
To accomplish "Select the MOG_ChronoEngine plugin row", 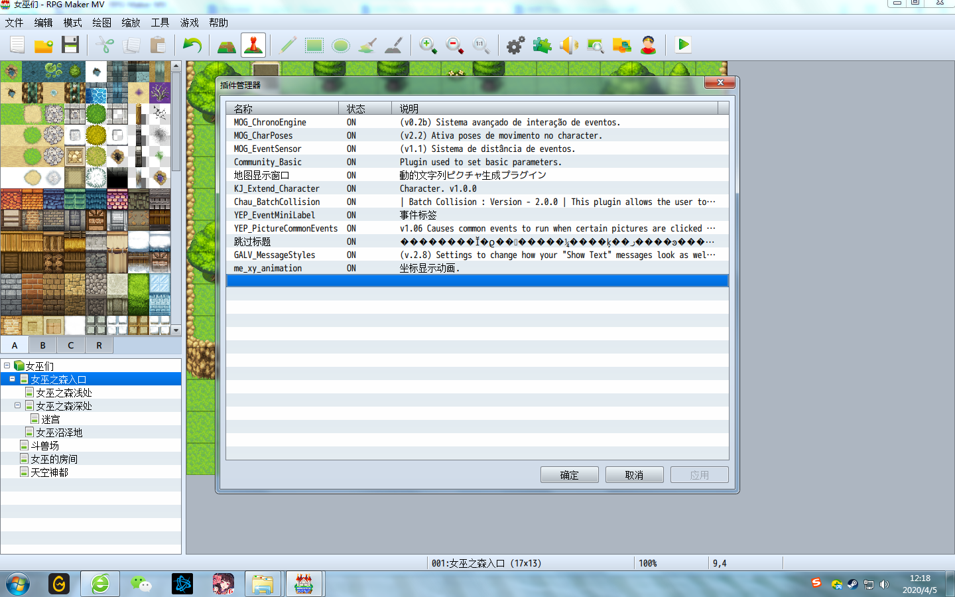I will (477, 122).
